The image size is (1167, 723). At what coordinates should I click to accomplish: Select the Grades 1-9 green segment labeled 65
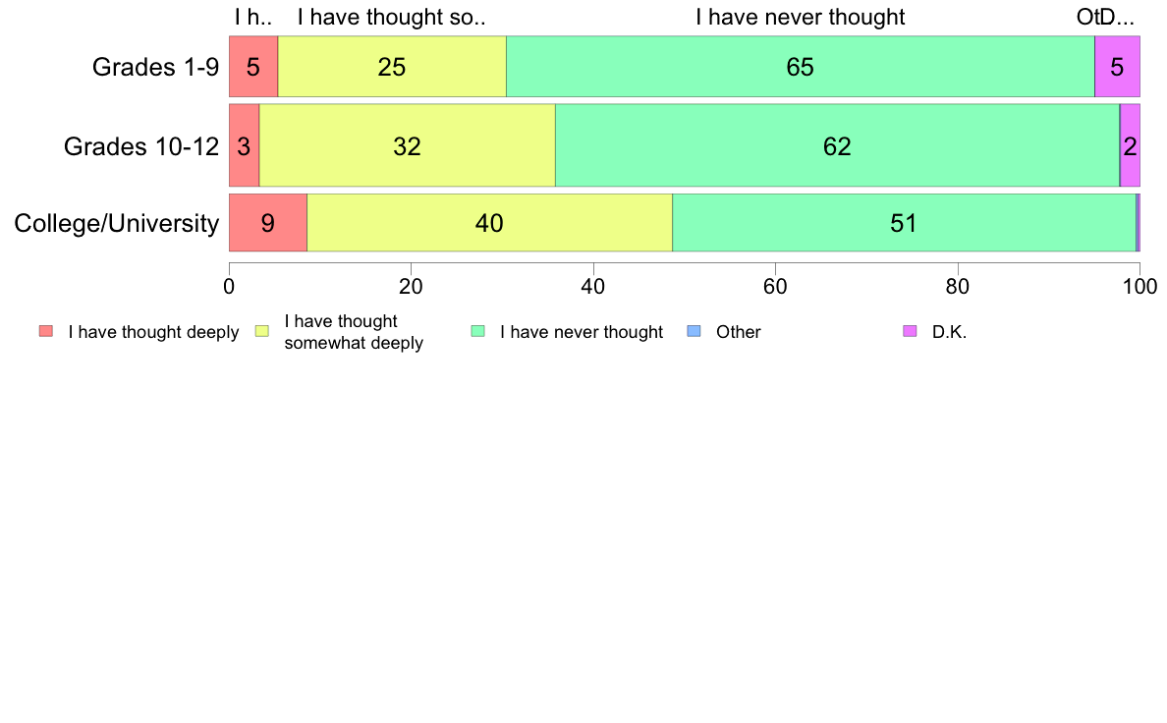pyautogui.click(x=800, y=66)
